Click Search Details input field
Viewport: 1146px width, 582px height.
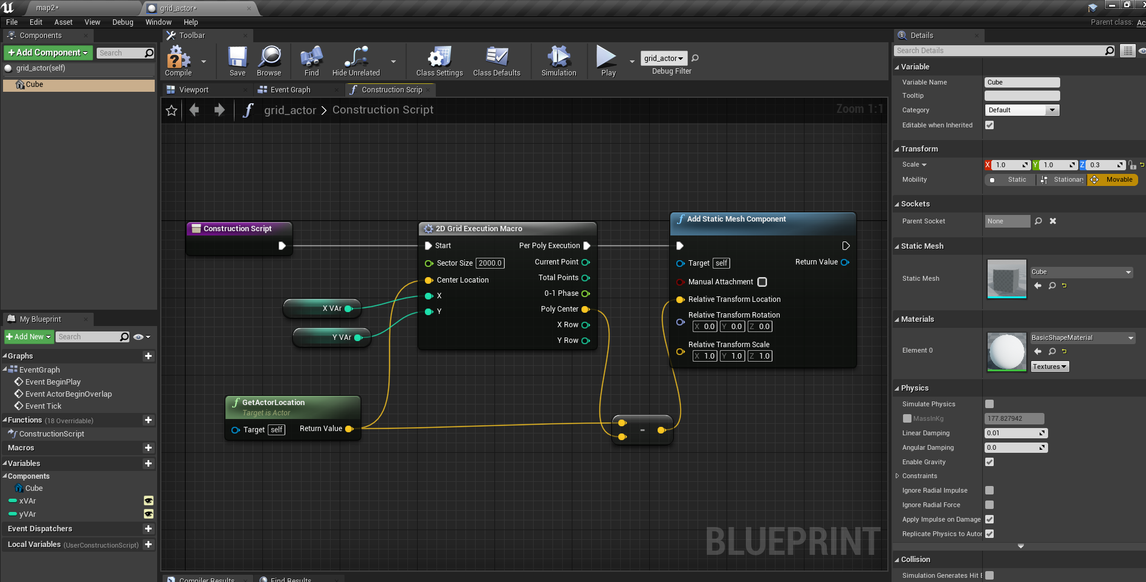coord(1000,51)
